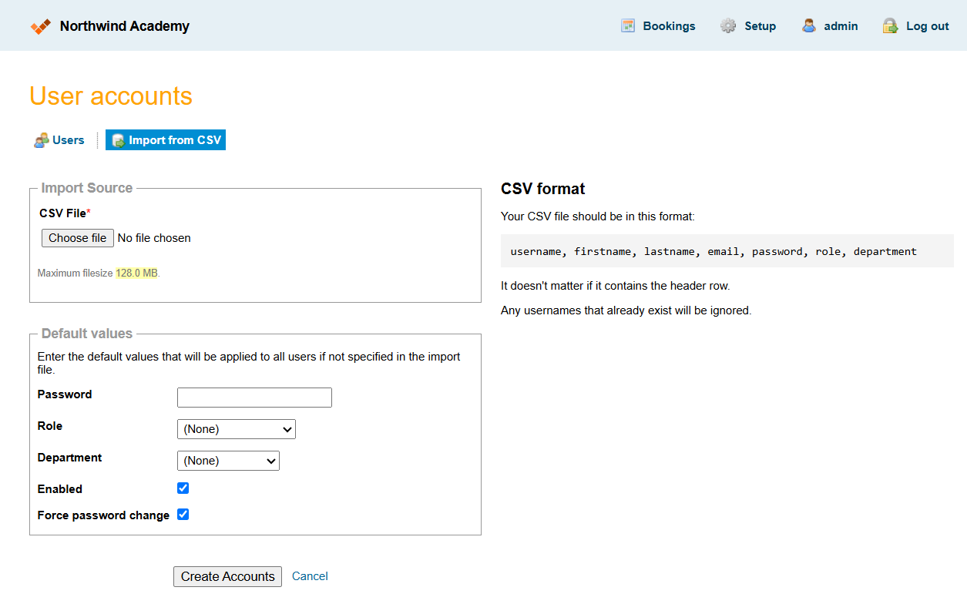Open the Bookings menu link
Screen dimensions: 967x604
669,26
